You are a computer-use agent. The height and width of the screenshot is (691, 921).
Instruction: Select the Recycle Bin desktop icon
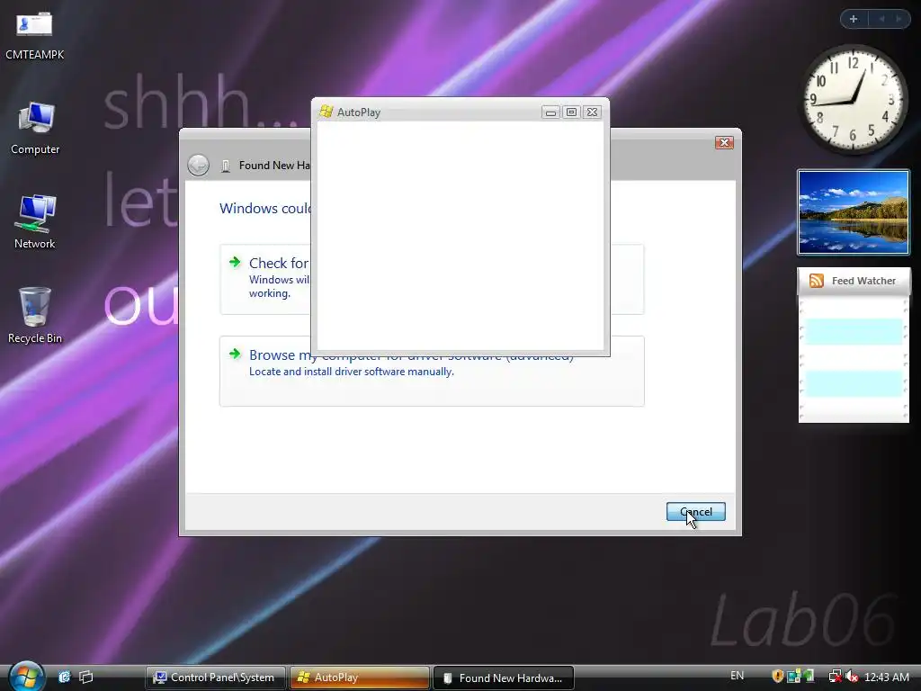pyautogui.click(x=35, y=316)
